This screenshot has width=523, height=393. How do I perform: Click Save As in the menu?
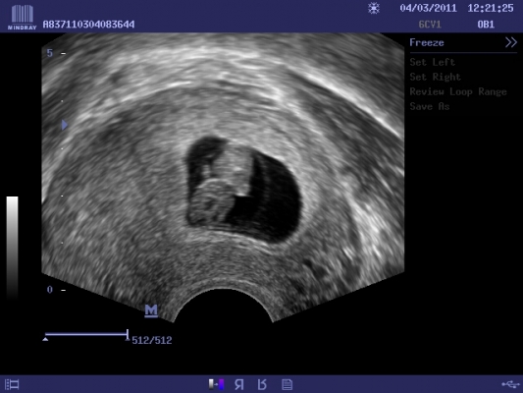(x=430, y=106)
